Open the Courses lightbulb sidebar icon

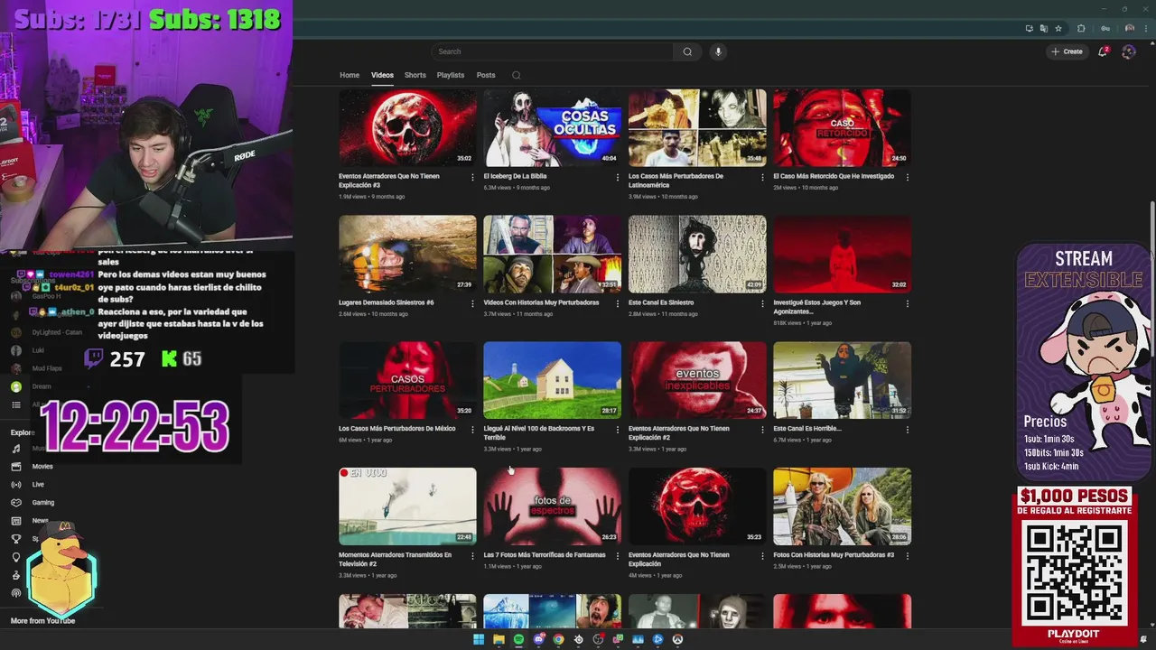[x=15, y=557]
